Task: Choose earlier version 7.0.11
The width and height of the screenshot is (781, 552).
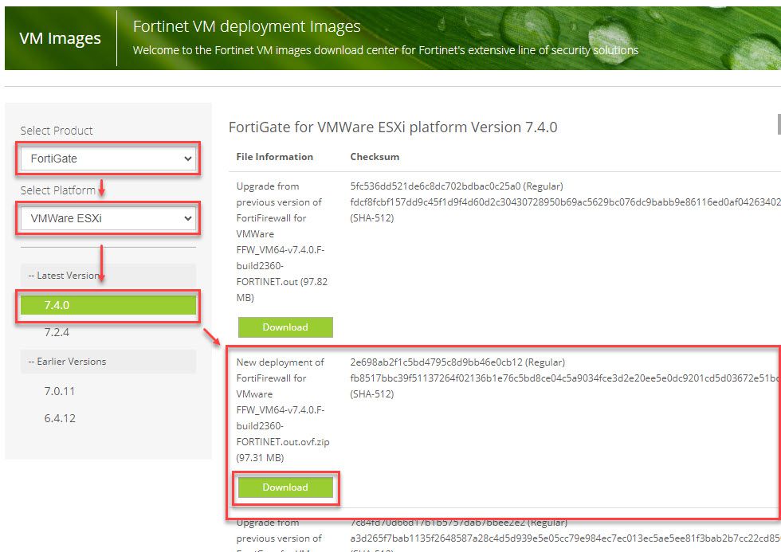Action: coord(59,391)
